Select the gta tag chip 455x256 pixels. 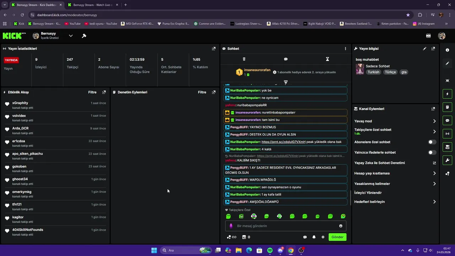coord(403,72)
